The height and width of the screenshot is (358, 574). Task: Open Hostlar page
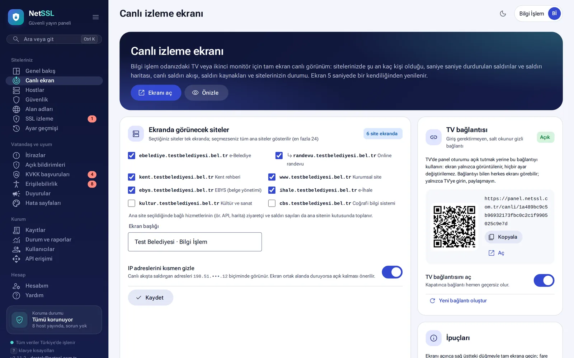[x=54, y=90]
